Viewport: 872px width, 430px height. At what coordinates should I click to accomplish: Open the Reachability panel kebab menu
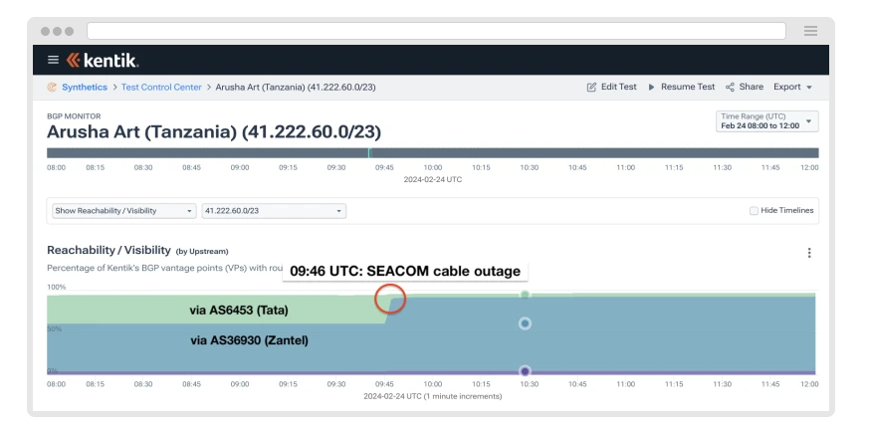tap(809, 253)
